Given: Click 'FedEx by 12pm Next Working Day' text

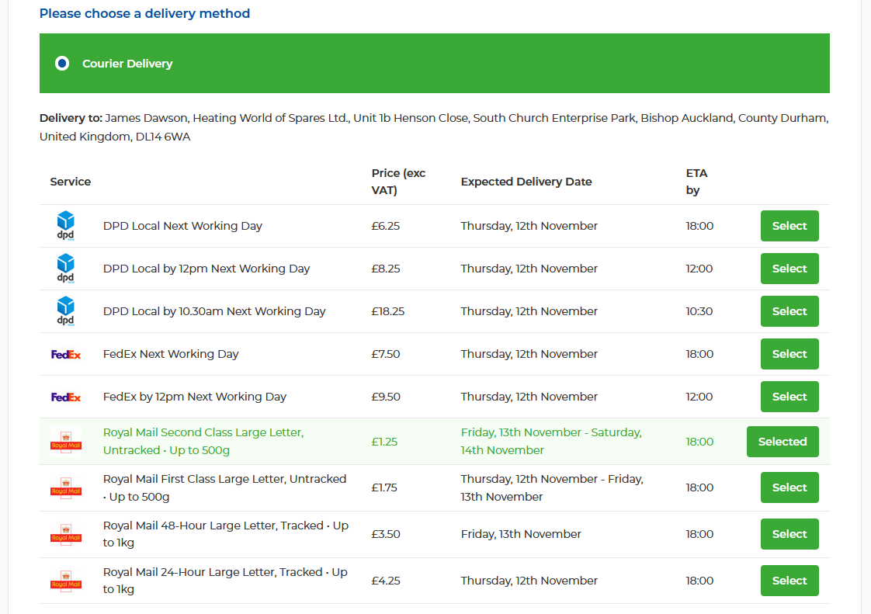Looking at the screenshot, I should (x=194, y=397).
